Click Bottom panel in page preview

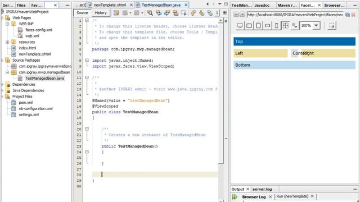[294, 65]
